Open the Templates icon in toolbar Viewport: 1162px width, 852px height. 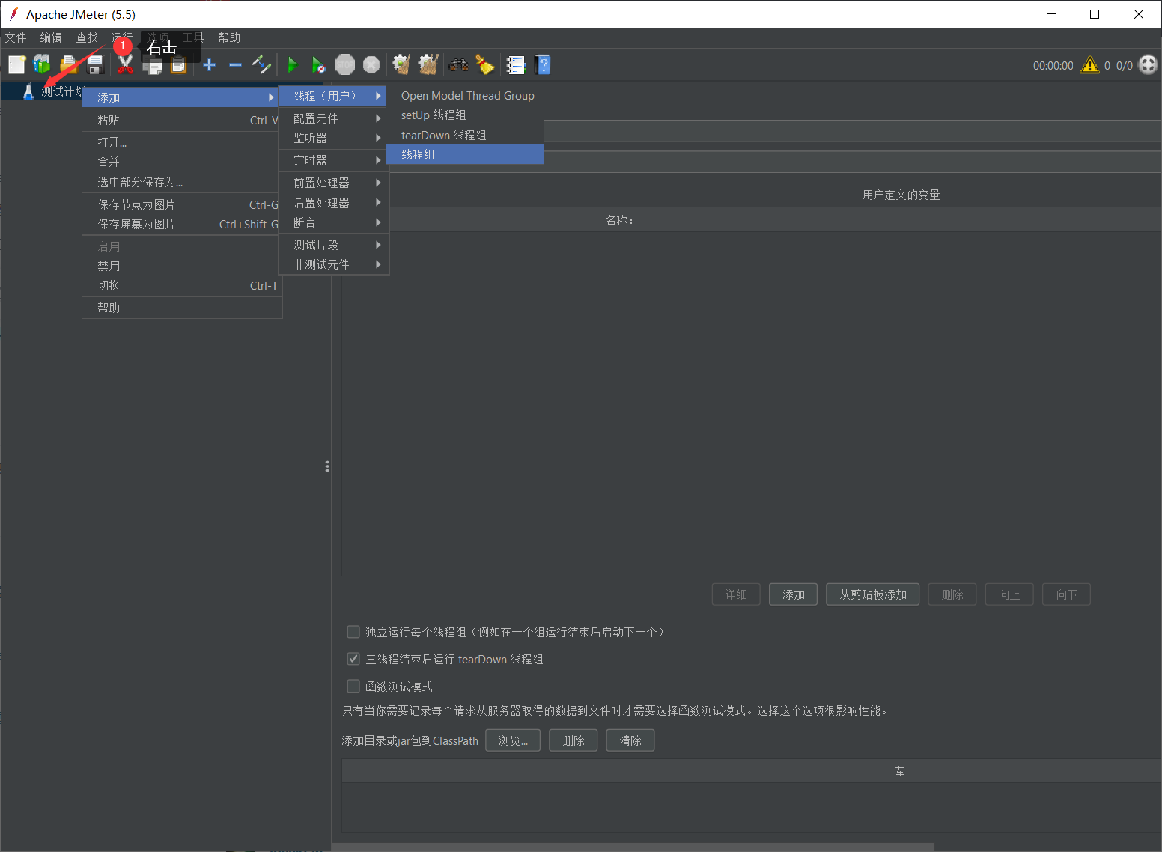pyautogui.click(x=42, y=65)
